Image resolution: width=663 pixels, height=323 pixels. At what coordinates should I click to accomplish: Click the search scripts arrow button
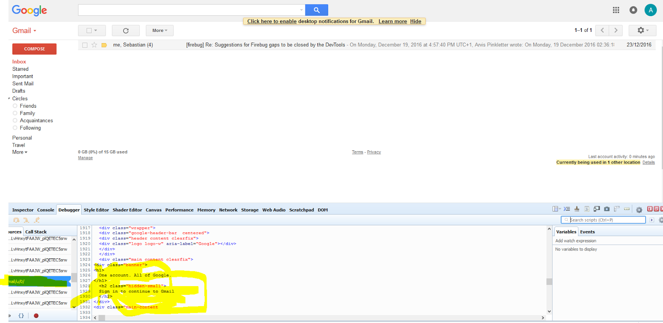point(652,220)
